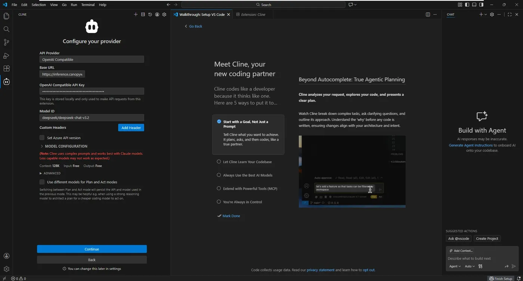Viewport: 523px width, 281px height.
Task: Maximize the Chat panel
Action: tap(510, 15)
